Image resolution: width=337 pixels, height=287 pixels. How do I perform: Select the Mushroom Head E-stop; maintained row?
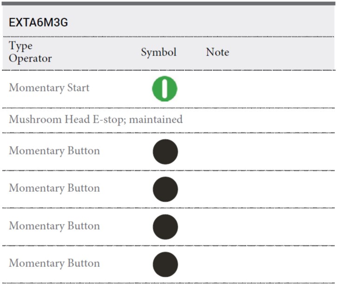click(168, 120)
